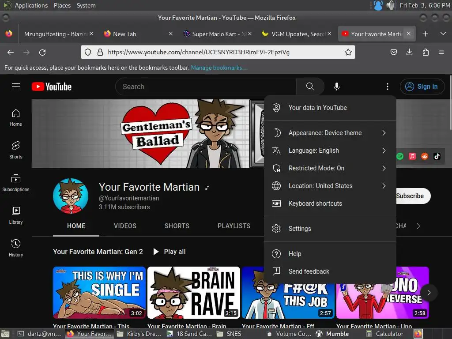This screenshot has height=339, width=452.
Task: Close the New Tab browser tab
Action: pos(171,34)
